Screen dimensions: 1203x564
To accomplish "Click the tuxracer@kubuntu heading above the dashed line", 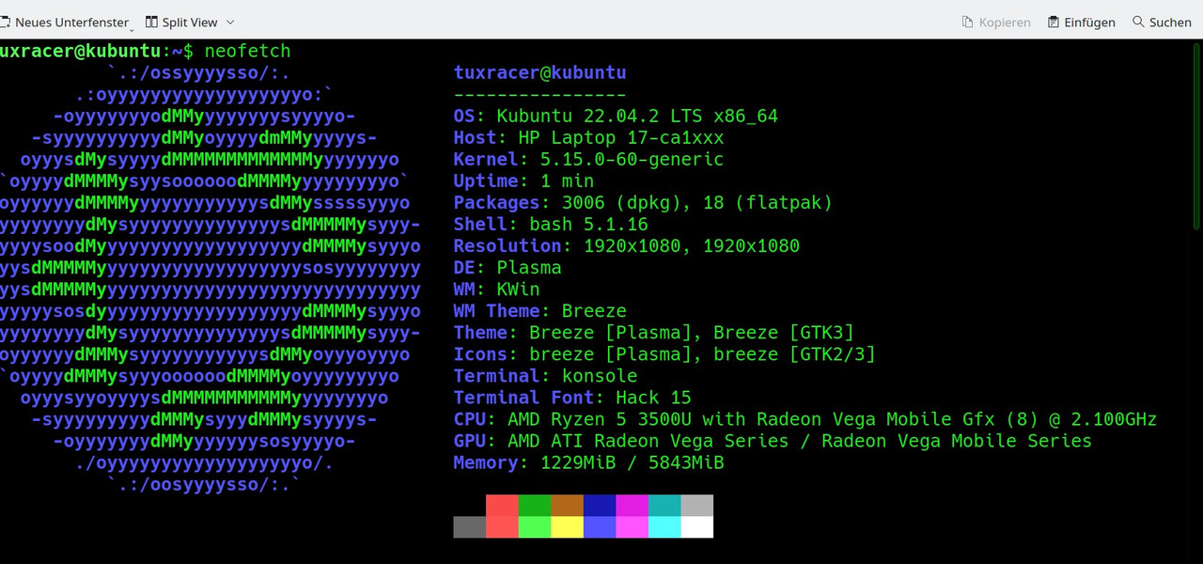I will point(539,72).
